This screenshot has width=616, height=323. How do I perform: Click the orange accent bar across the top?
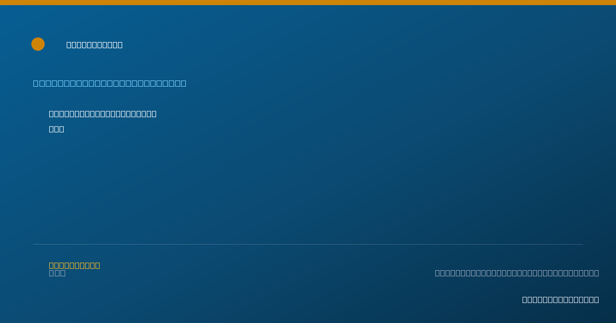click(308, 3)
